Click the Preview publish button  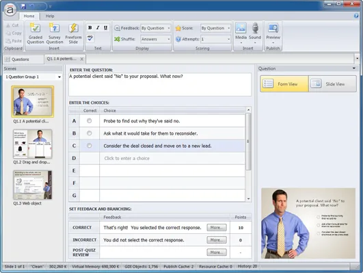click(x=273, y=33)
